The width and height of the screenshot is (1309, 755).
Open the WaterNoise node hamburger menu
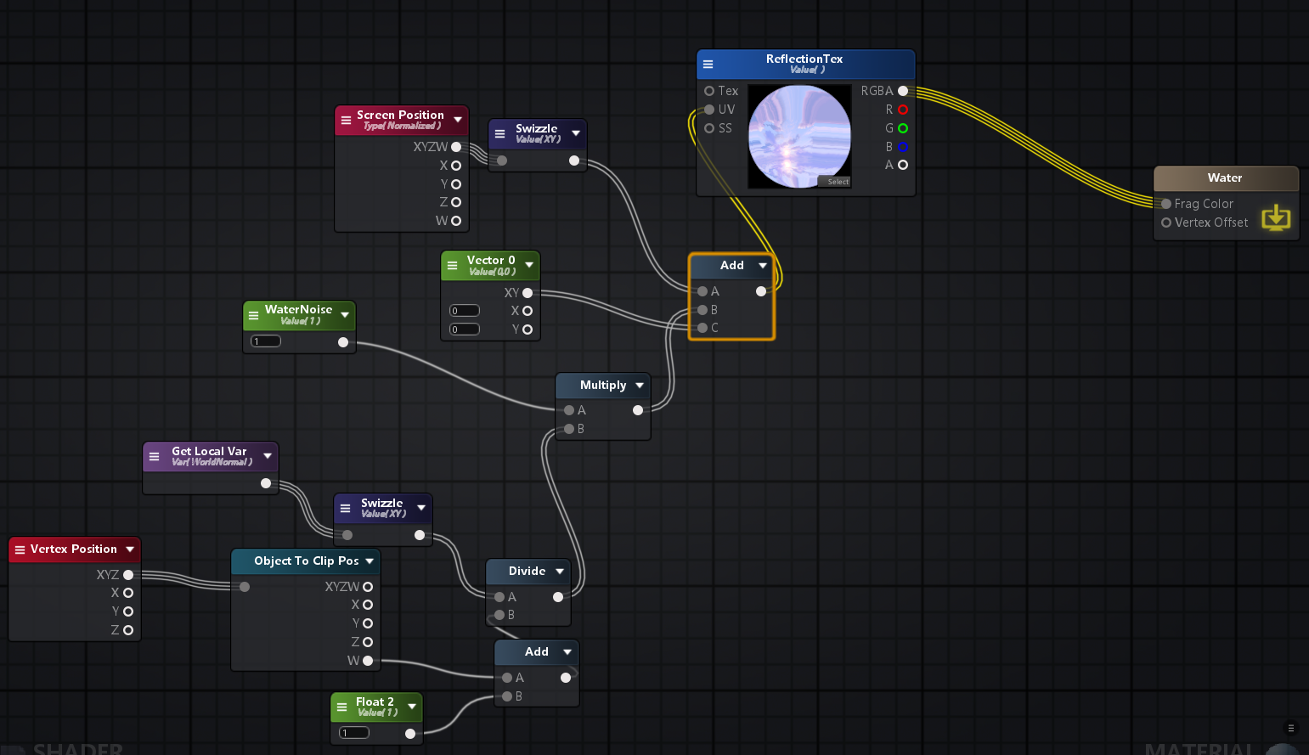pyautogui.click(x=253, y=315)
